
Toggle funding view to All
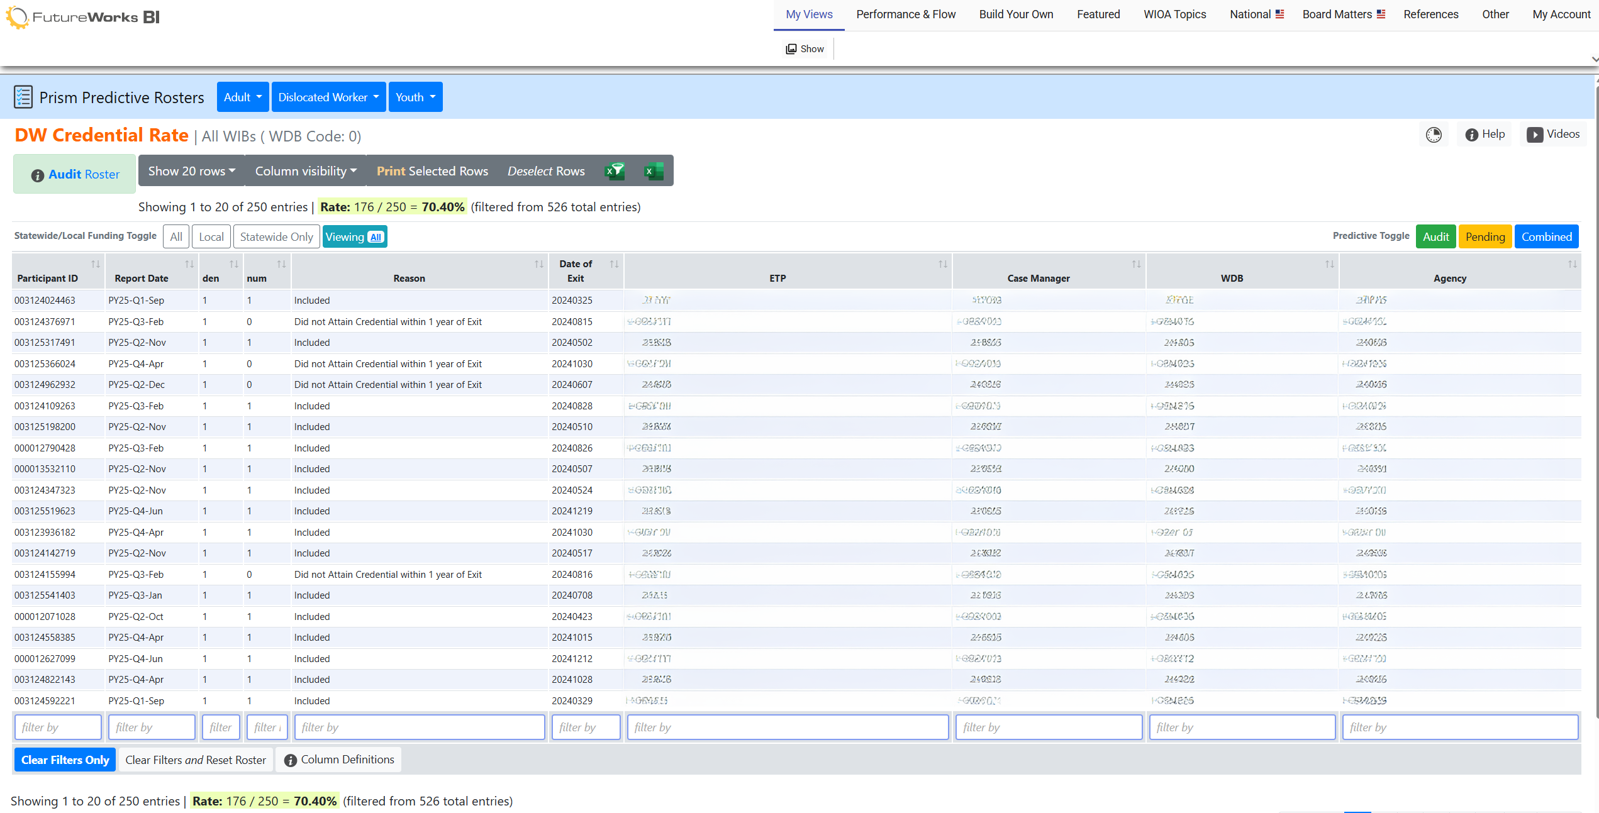tap(176, 237)
